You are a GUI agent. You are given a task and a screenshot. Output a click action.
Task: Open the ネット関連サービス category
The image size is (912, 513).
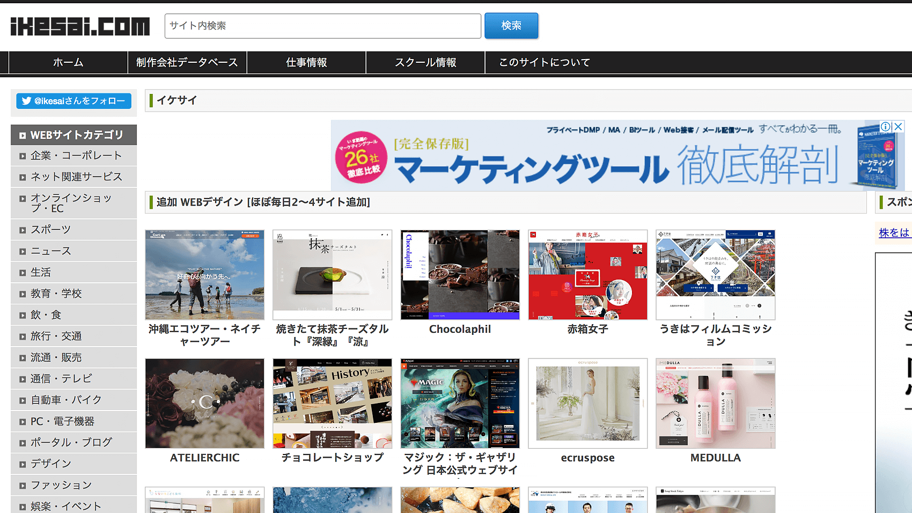click(x=74, y=177)
